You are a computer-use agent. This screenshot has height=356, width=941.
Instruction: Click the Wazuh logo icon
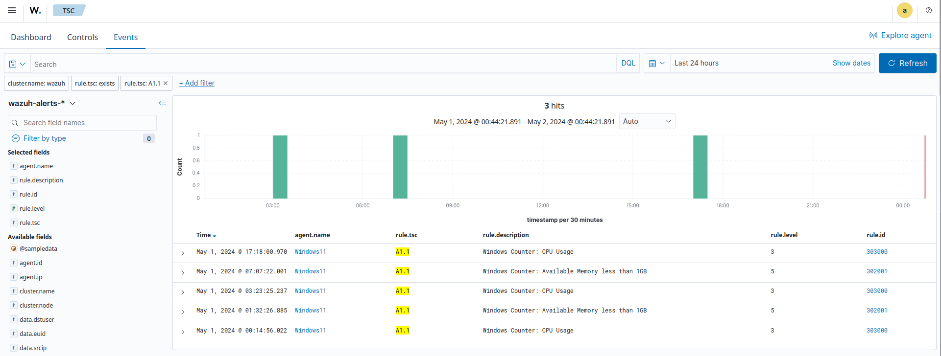coord(35,10)
